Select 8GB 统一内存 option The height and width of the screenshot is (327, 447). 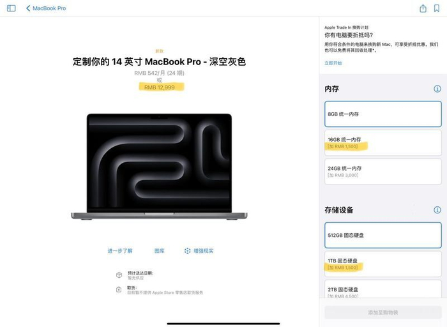pos(383,114)
